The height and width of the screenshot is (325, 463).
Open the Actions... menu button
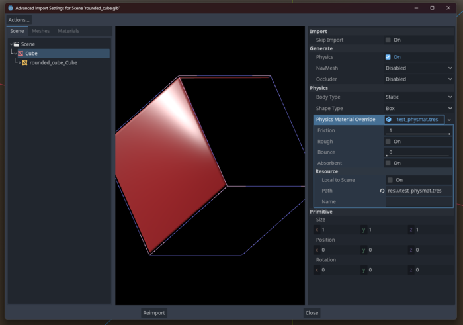(x=19, y=20)
